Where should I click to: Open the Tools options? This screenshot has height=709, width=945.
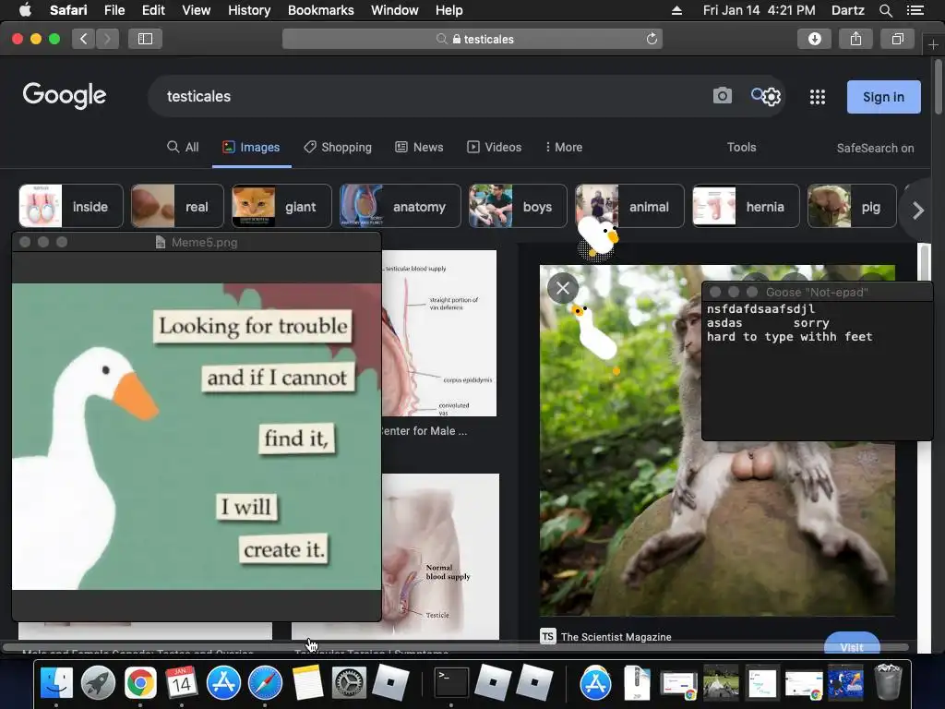click(741, 147)
